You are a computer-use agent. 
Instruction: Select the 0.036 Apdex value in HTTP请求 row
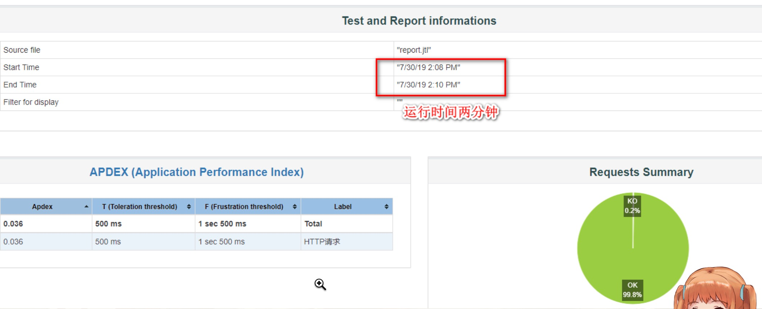coord(13,242)
